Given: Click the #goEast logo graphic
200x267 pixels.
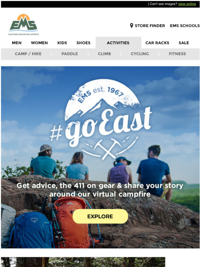Looking at the screenshot, I should click(101, 119).
